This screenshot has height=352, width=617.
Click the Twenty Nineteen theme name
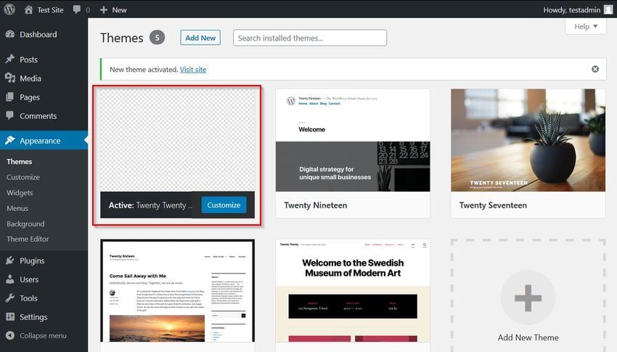click(x=316, y=205)
